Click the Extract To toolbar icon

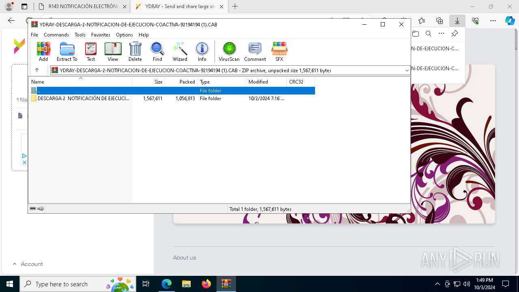(x=67, y=52)
